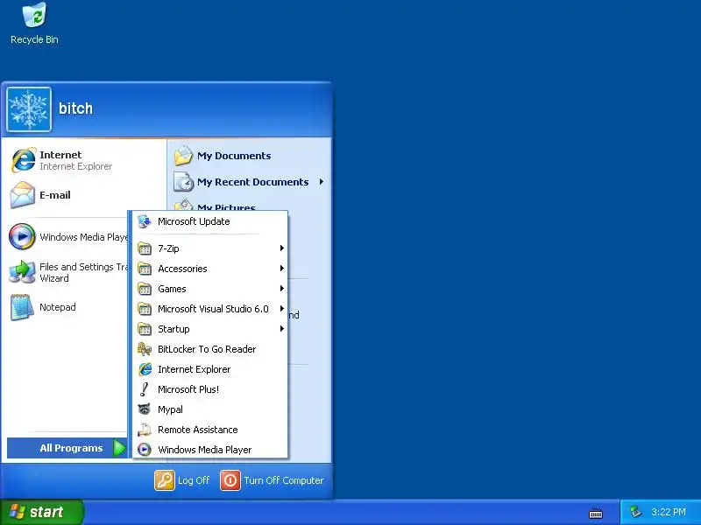This screenshot has height=525, width=701.
Task: Click the 7-Zip folder icon
Action: point(145,248)
